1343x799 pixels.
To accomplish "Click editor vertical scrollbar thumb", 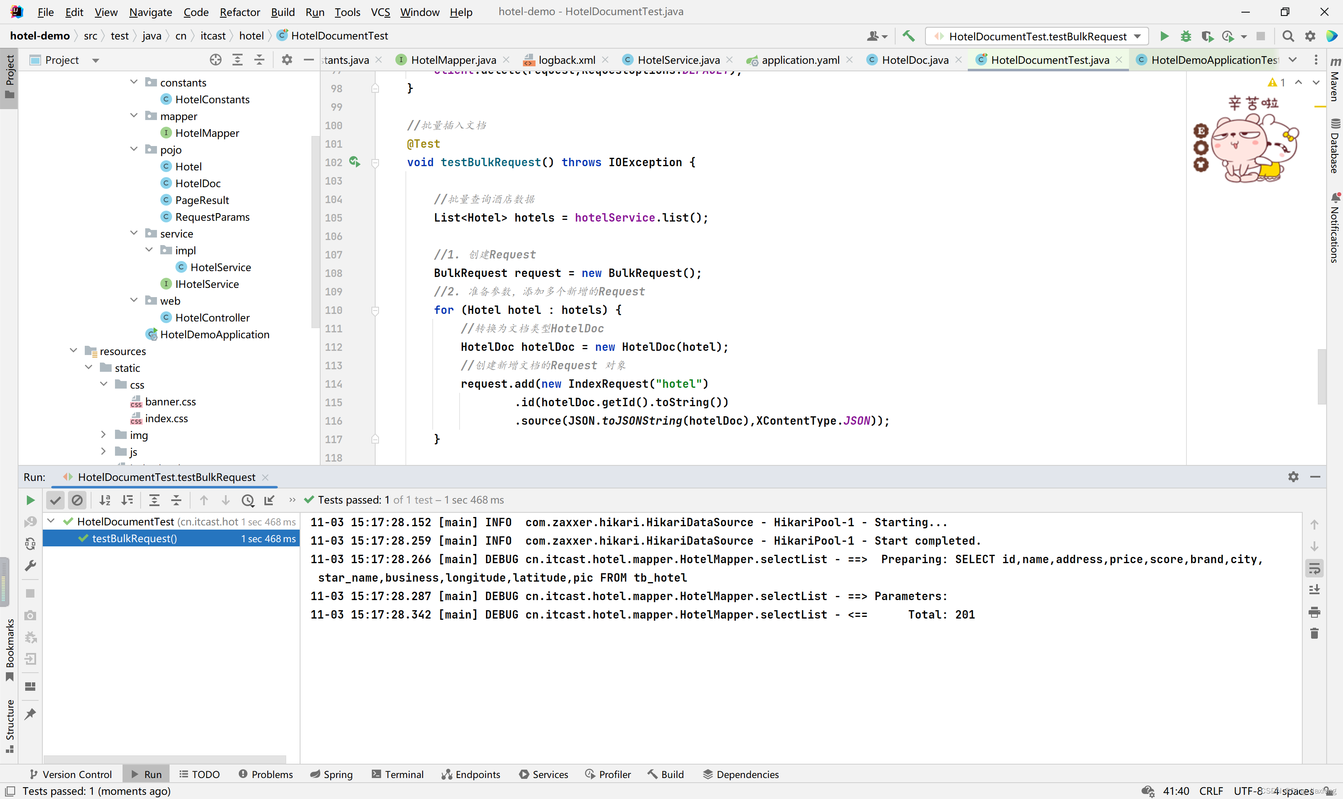I will click(1322, 376).
